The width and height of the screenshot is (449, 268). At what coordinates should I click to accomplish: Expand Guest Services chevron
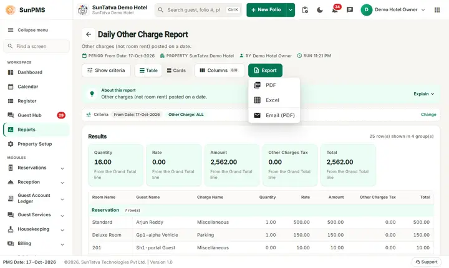tap(62, 216)
